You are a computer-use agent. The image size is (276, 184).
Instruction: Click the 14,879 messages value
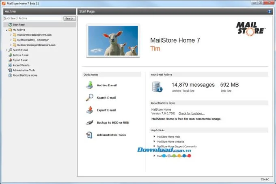[193, 85]
